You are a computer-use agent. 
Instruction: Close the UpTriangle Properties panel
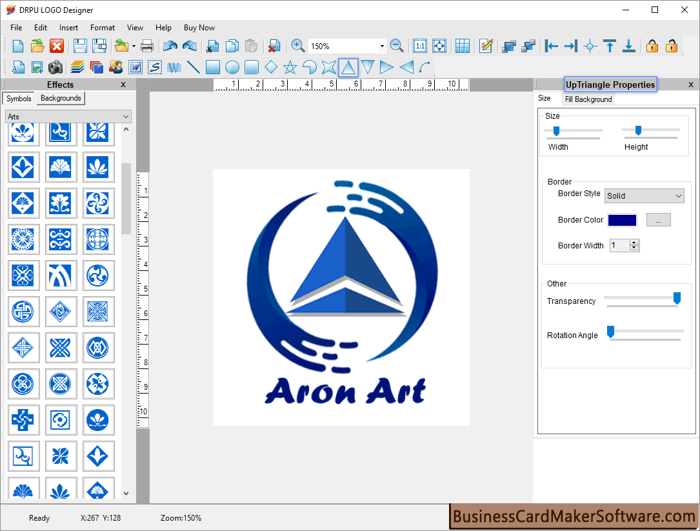tap(691, 85)
